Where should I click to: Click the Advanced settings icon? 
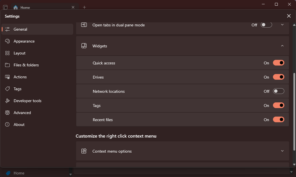[8, 113]
